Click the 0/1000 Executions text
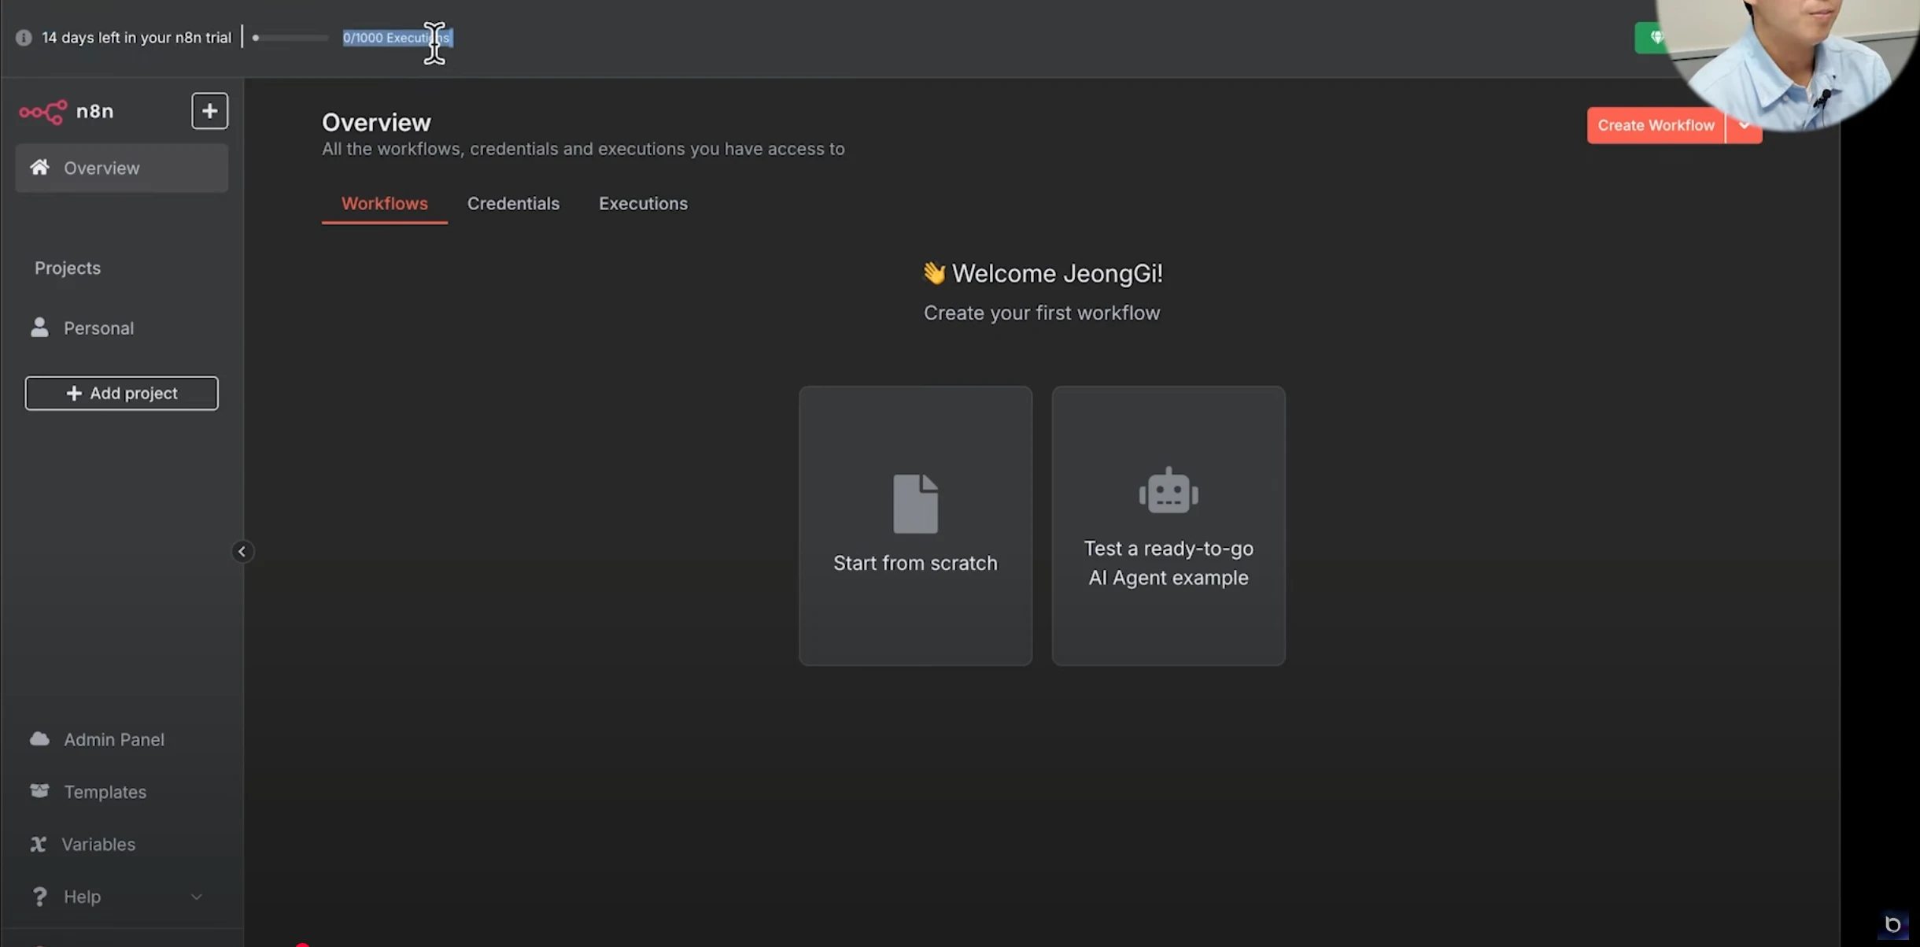This screenshot has height=947, width=1920. coord(397,38)
